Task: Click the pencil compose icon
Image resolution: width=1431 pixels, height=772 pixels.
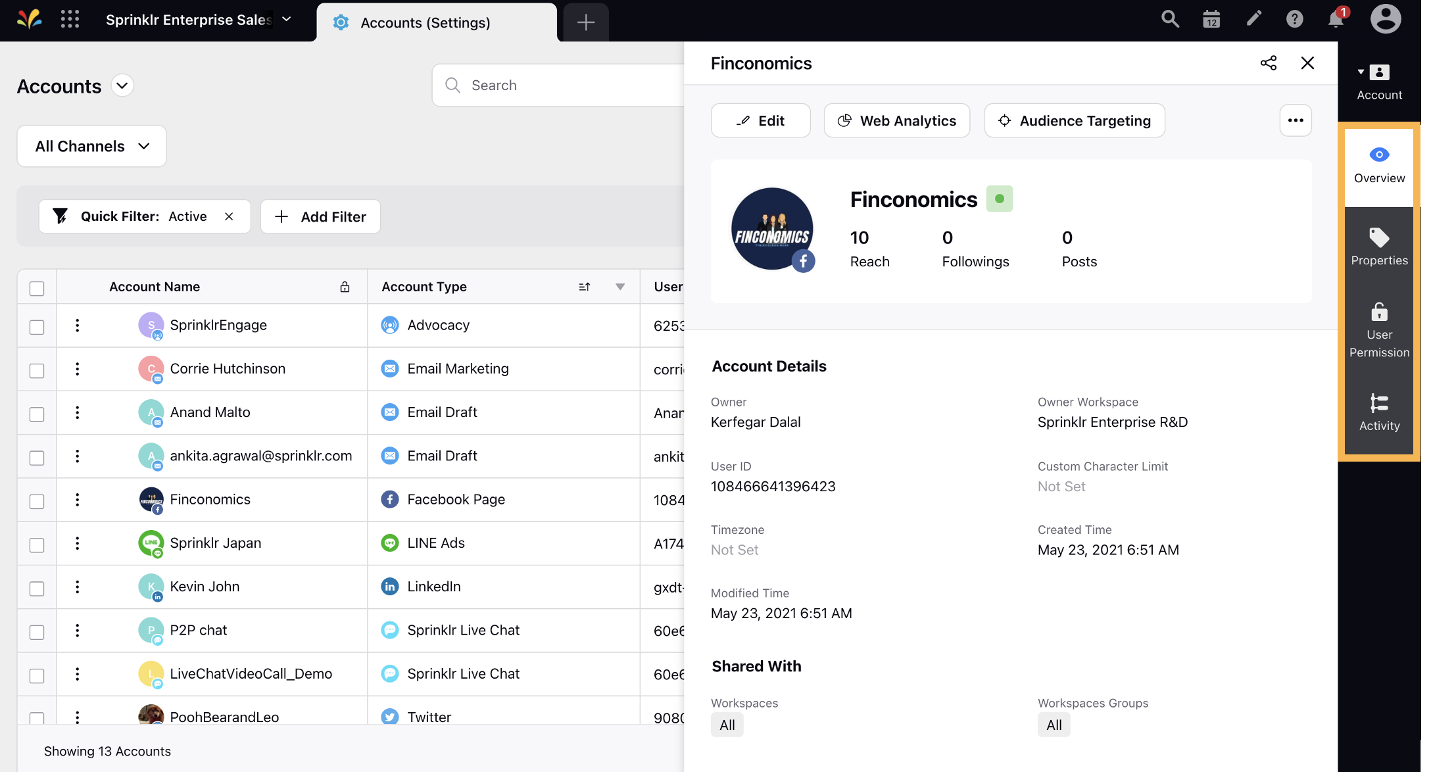Action: coord(1253,19)
